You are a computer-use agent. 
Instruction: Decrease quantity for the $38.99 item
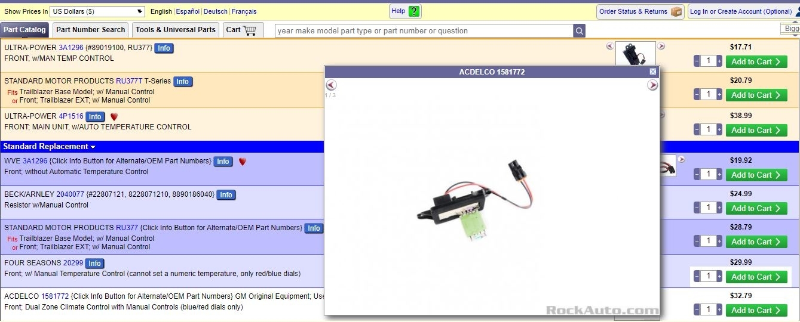[697, 129]
